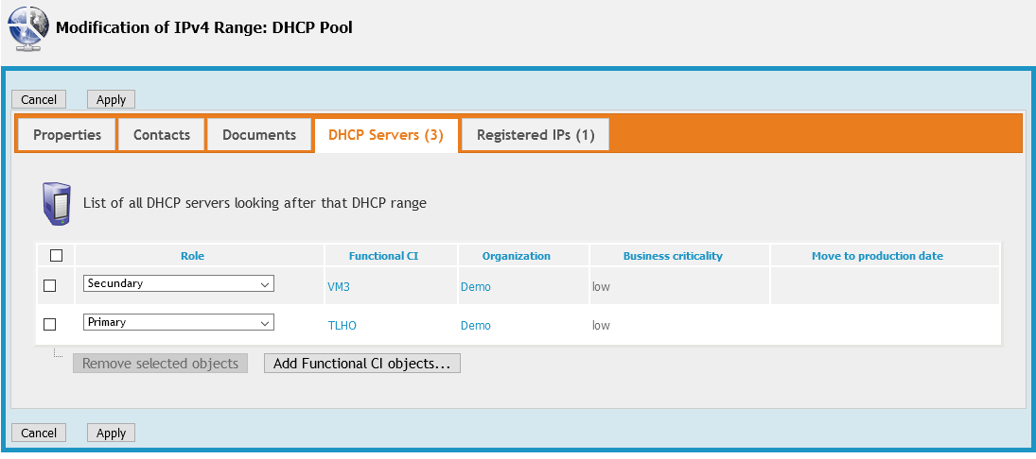Open the Documents tab
The height and width of the screenshot is (459, 1036).
coord(259,135)
